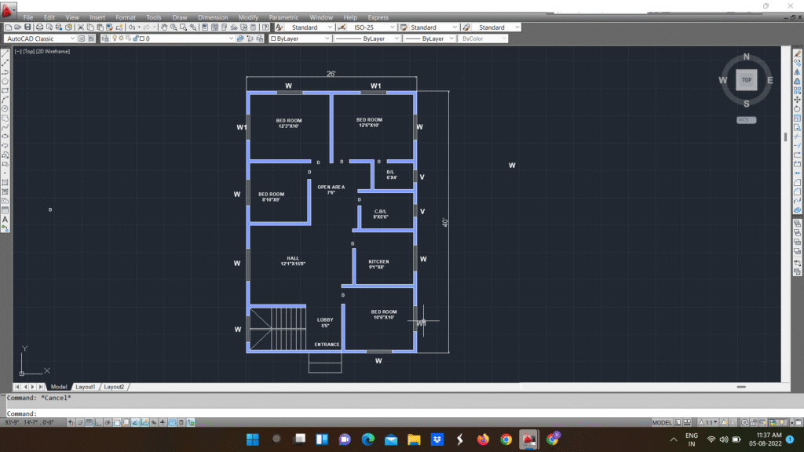Open the Linetype ByLayer dropdown

pyautogui.click(x=367, y=38)
